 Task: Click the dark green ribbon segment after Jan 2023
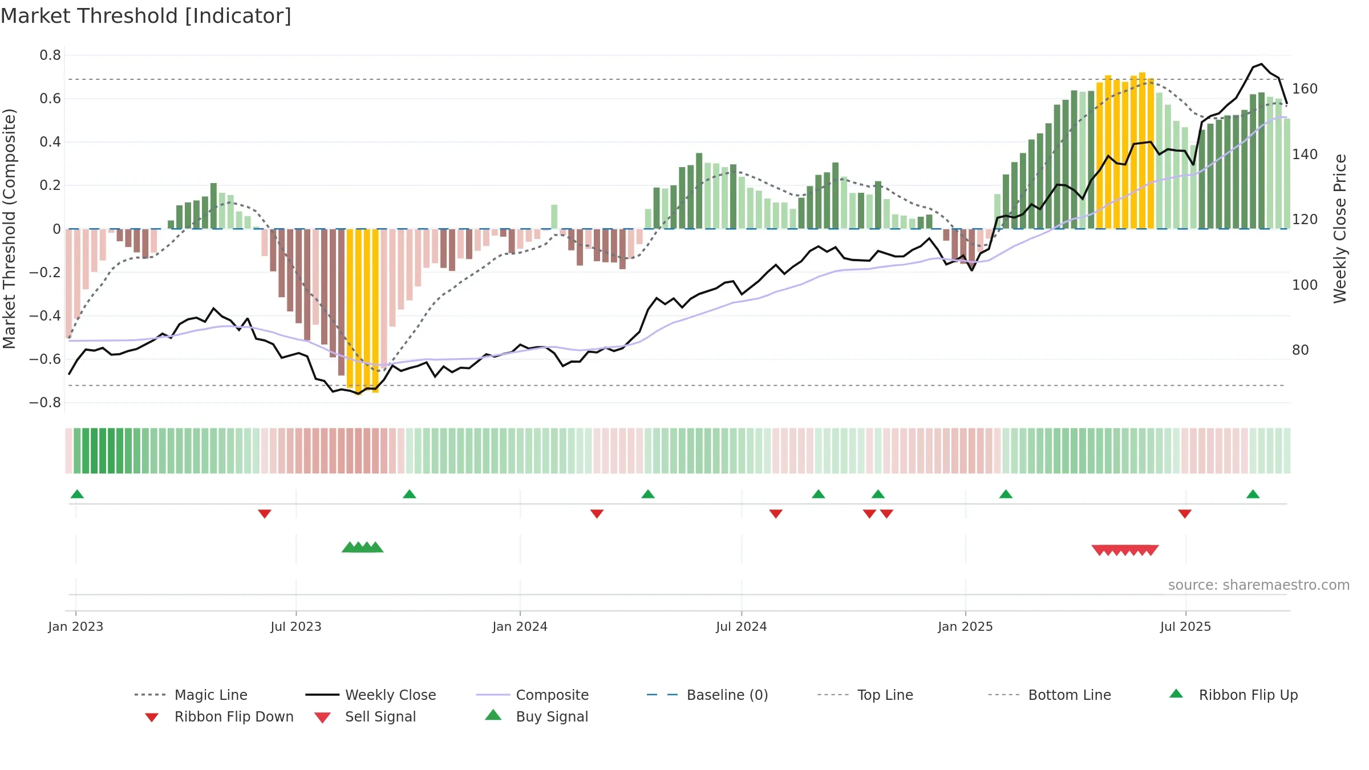(103, 451)
